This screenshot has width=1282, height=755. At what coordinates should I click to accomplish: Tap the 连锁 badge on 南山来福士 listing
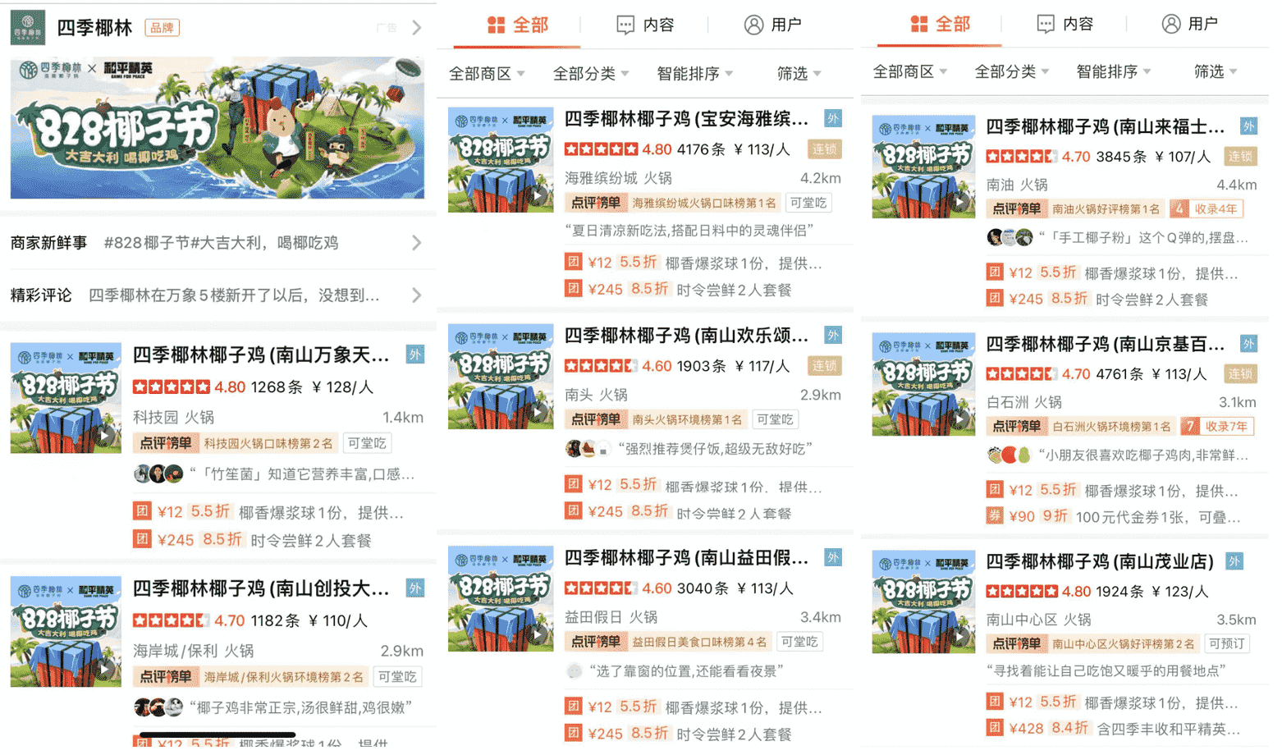1240,156
